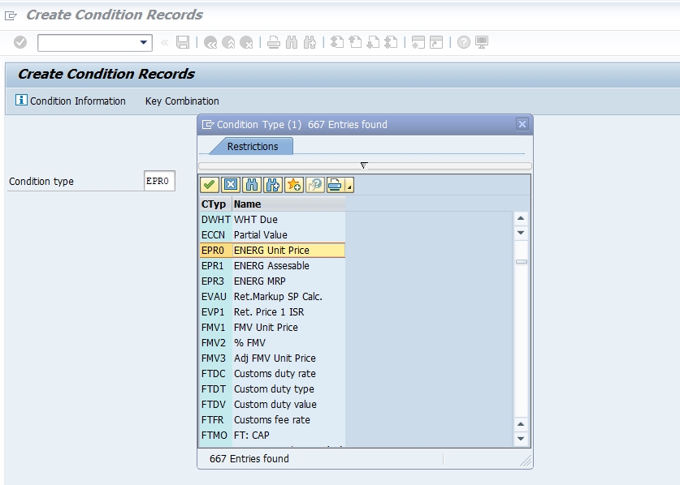Select the EVAU Ret.Markup SP Calc. row
This screenshot has height=485, width=680.
(272, 297)
